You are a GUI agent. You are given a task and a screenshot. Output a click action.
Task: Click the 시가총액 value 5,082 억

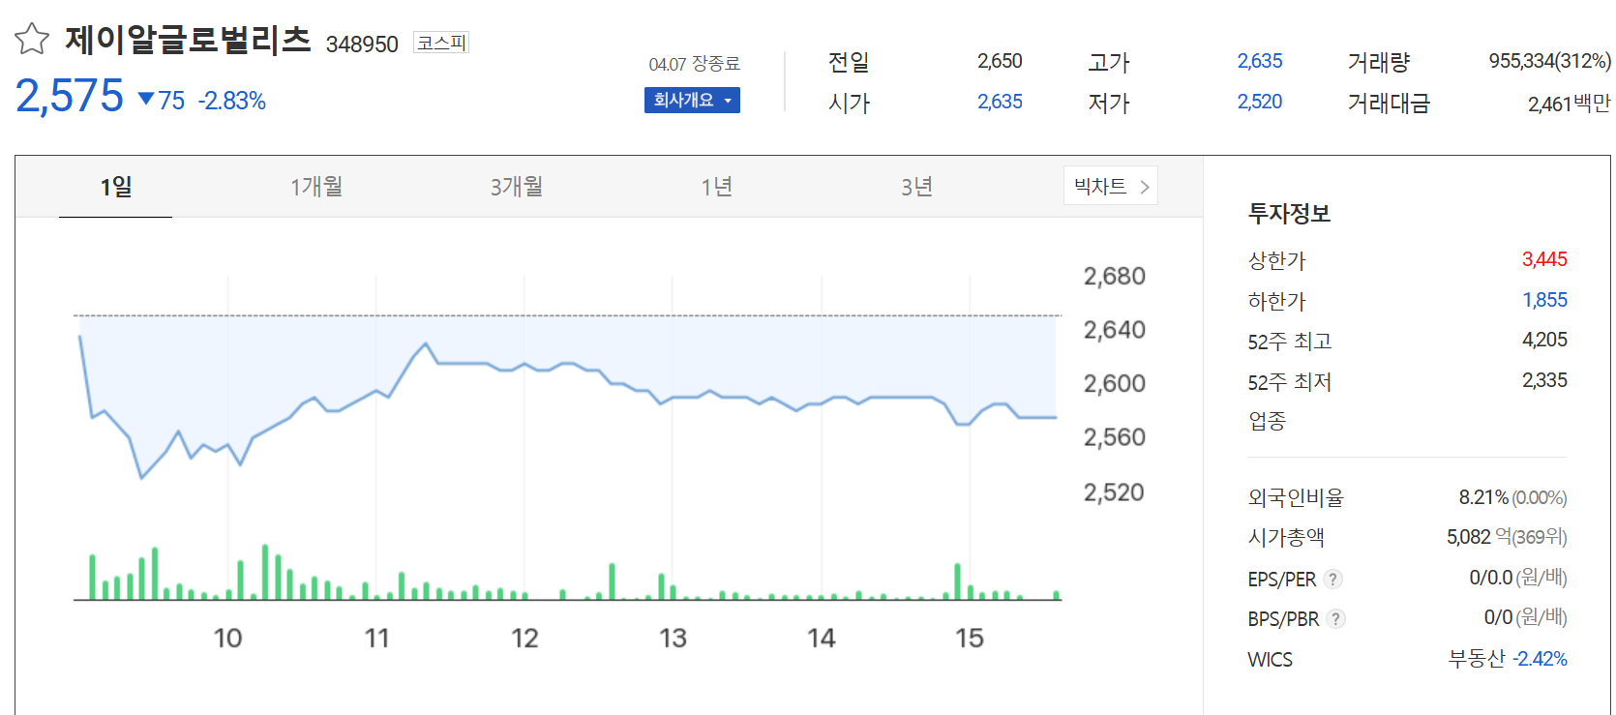1479,537
